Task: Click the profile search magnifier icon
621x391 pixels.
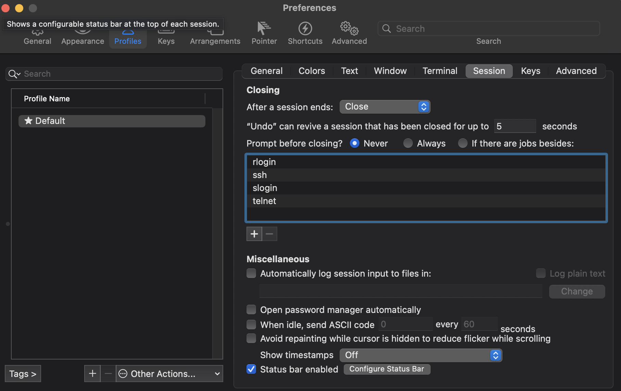Action: [x=14, y=74]
